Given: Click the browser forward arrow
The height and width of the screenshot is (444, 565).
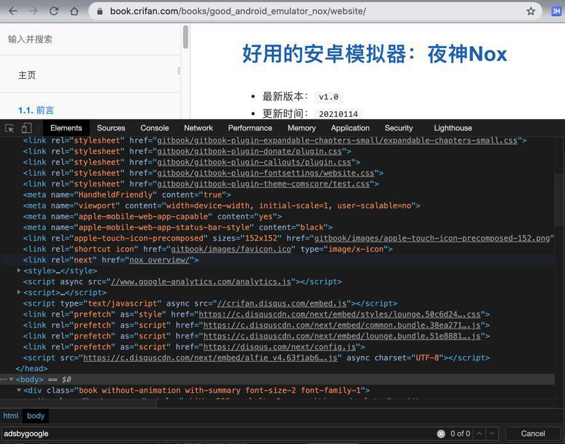Looking at the screenshot, I should click(33, 11).
